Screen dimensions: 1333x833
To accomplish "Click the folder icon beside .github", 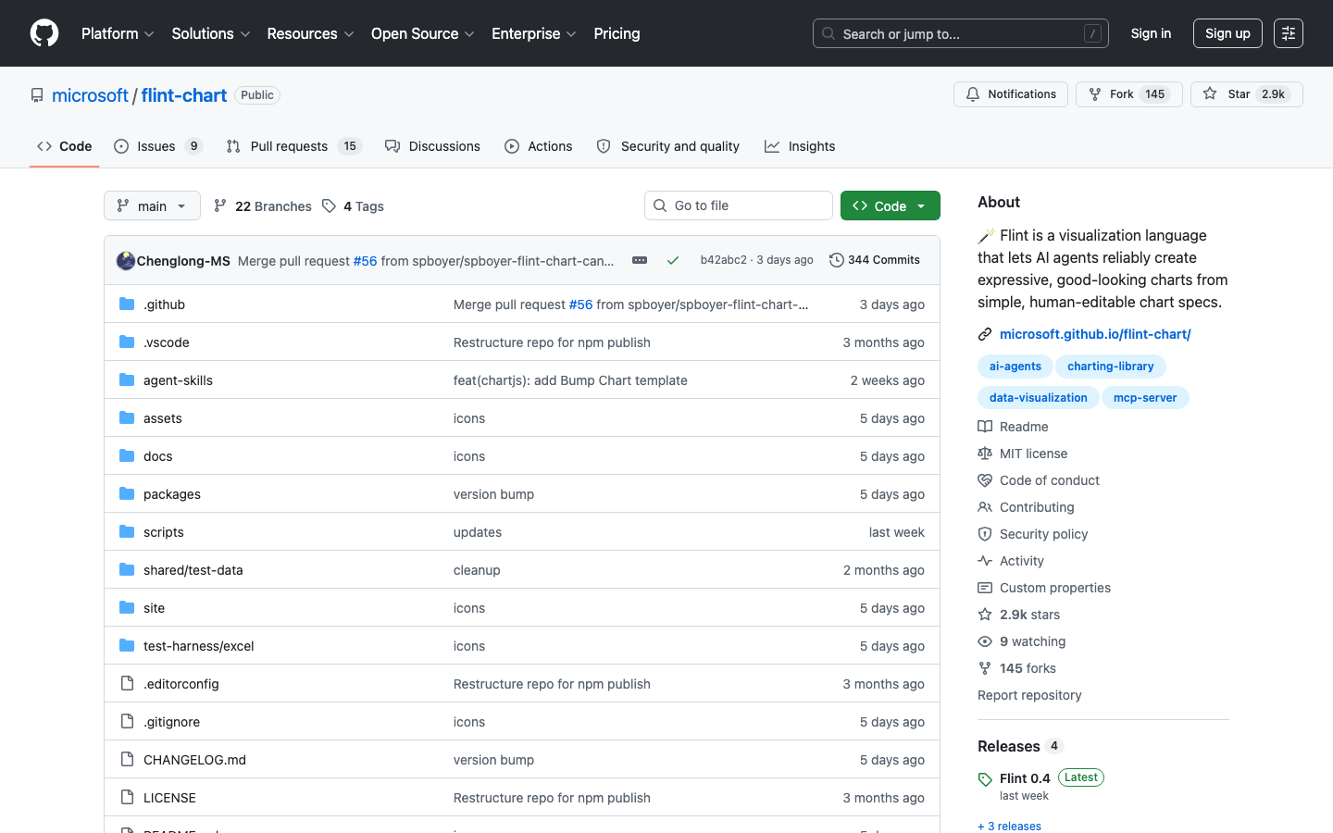I will click(127, 304).
